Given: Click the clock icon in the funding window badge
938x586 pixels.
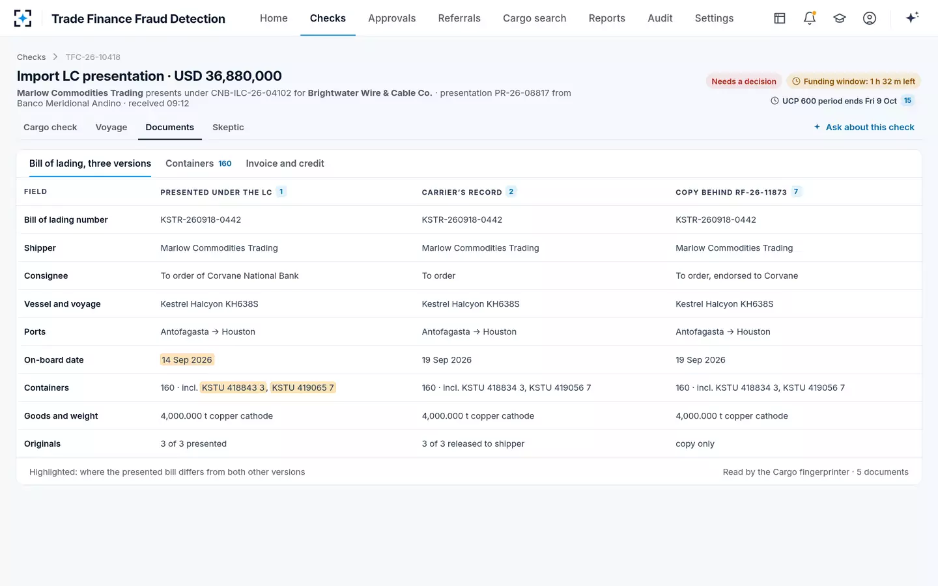Looking at the screenshot, I should (796, 81).
